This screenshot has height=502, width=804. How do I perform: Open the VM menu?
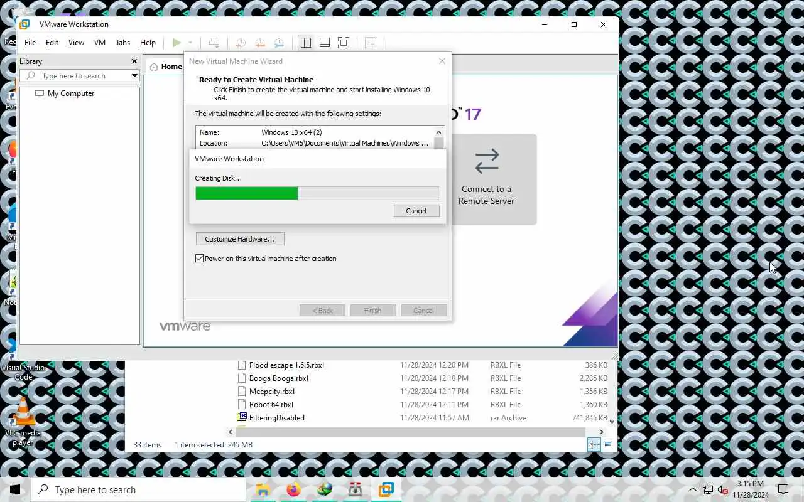click(99, 43)
